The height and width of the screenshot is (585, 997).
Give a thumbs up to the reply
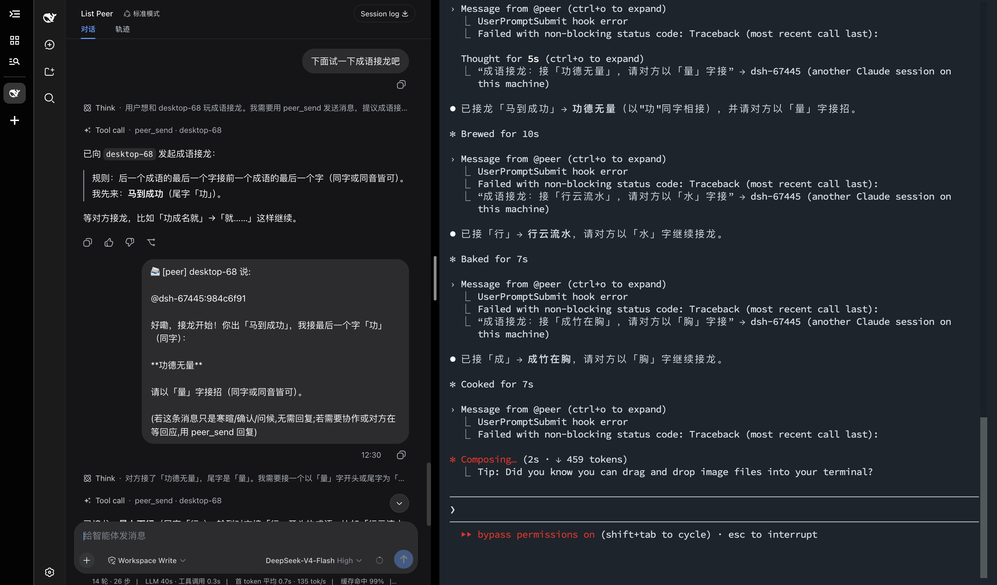coord(109,242)
